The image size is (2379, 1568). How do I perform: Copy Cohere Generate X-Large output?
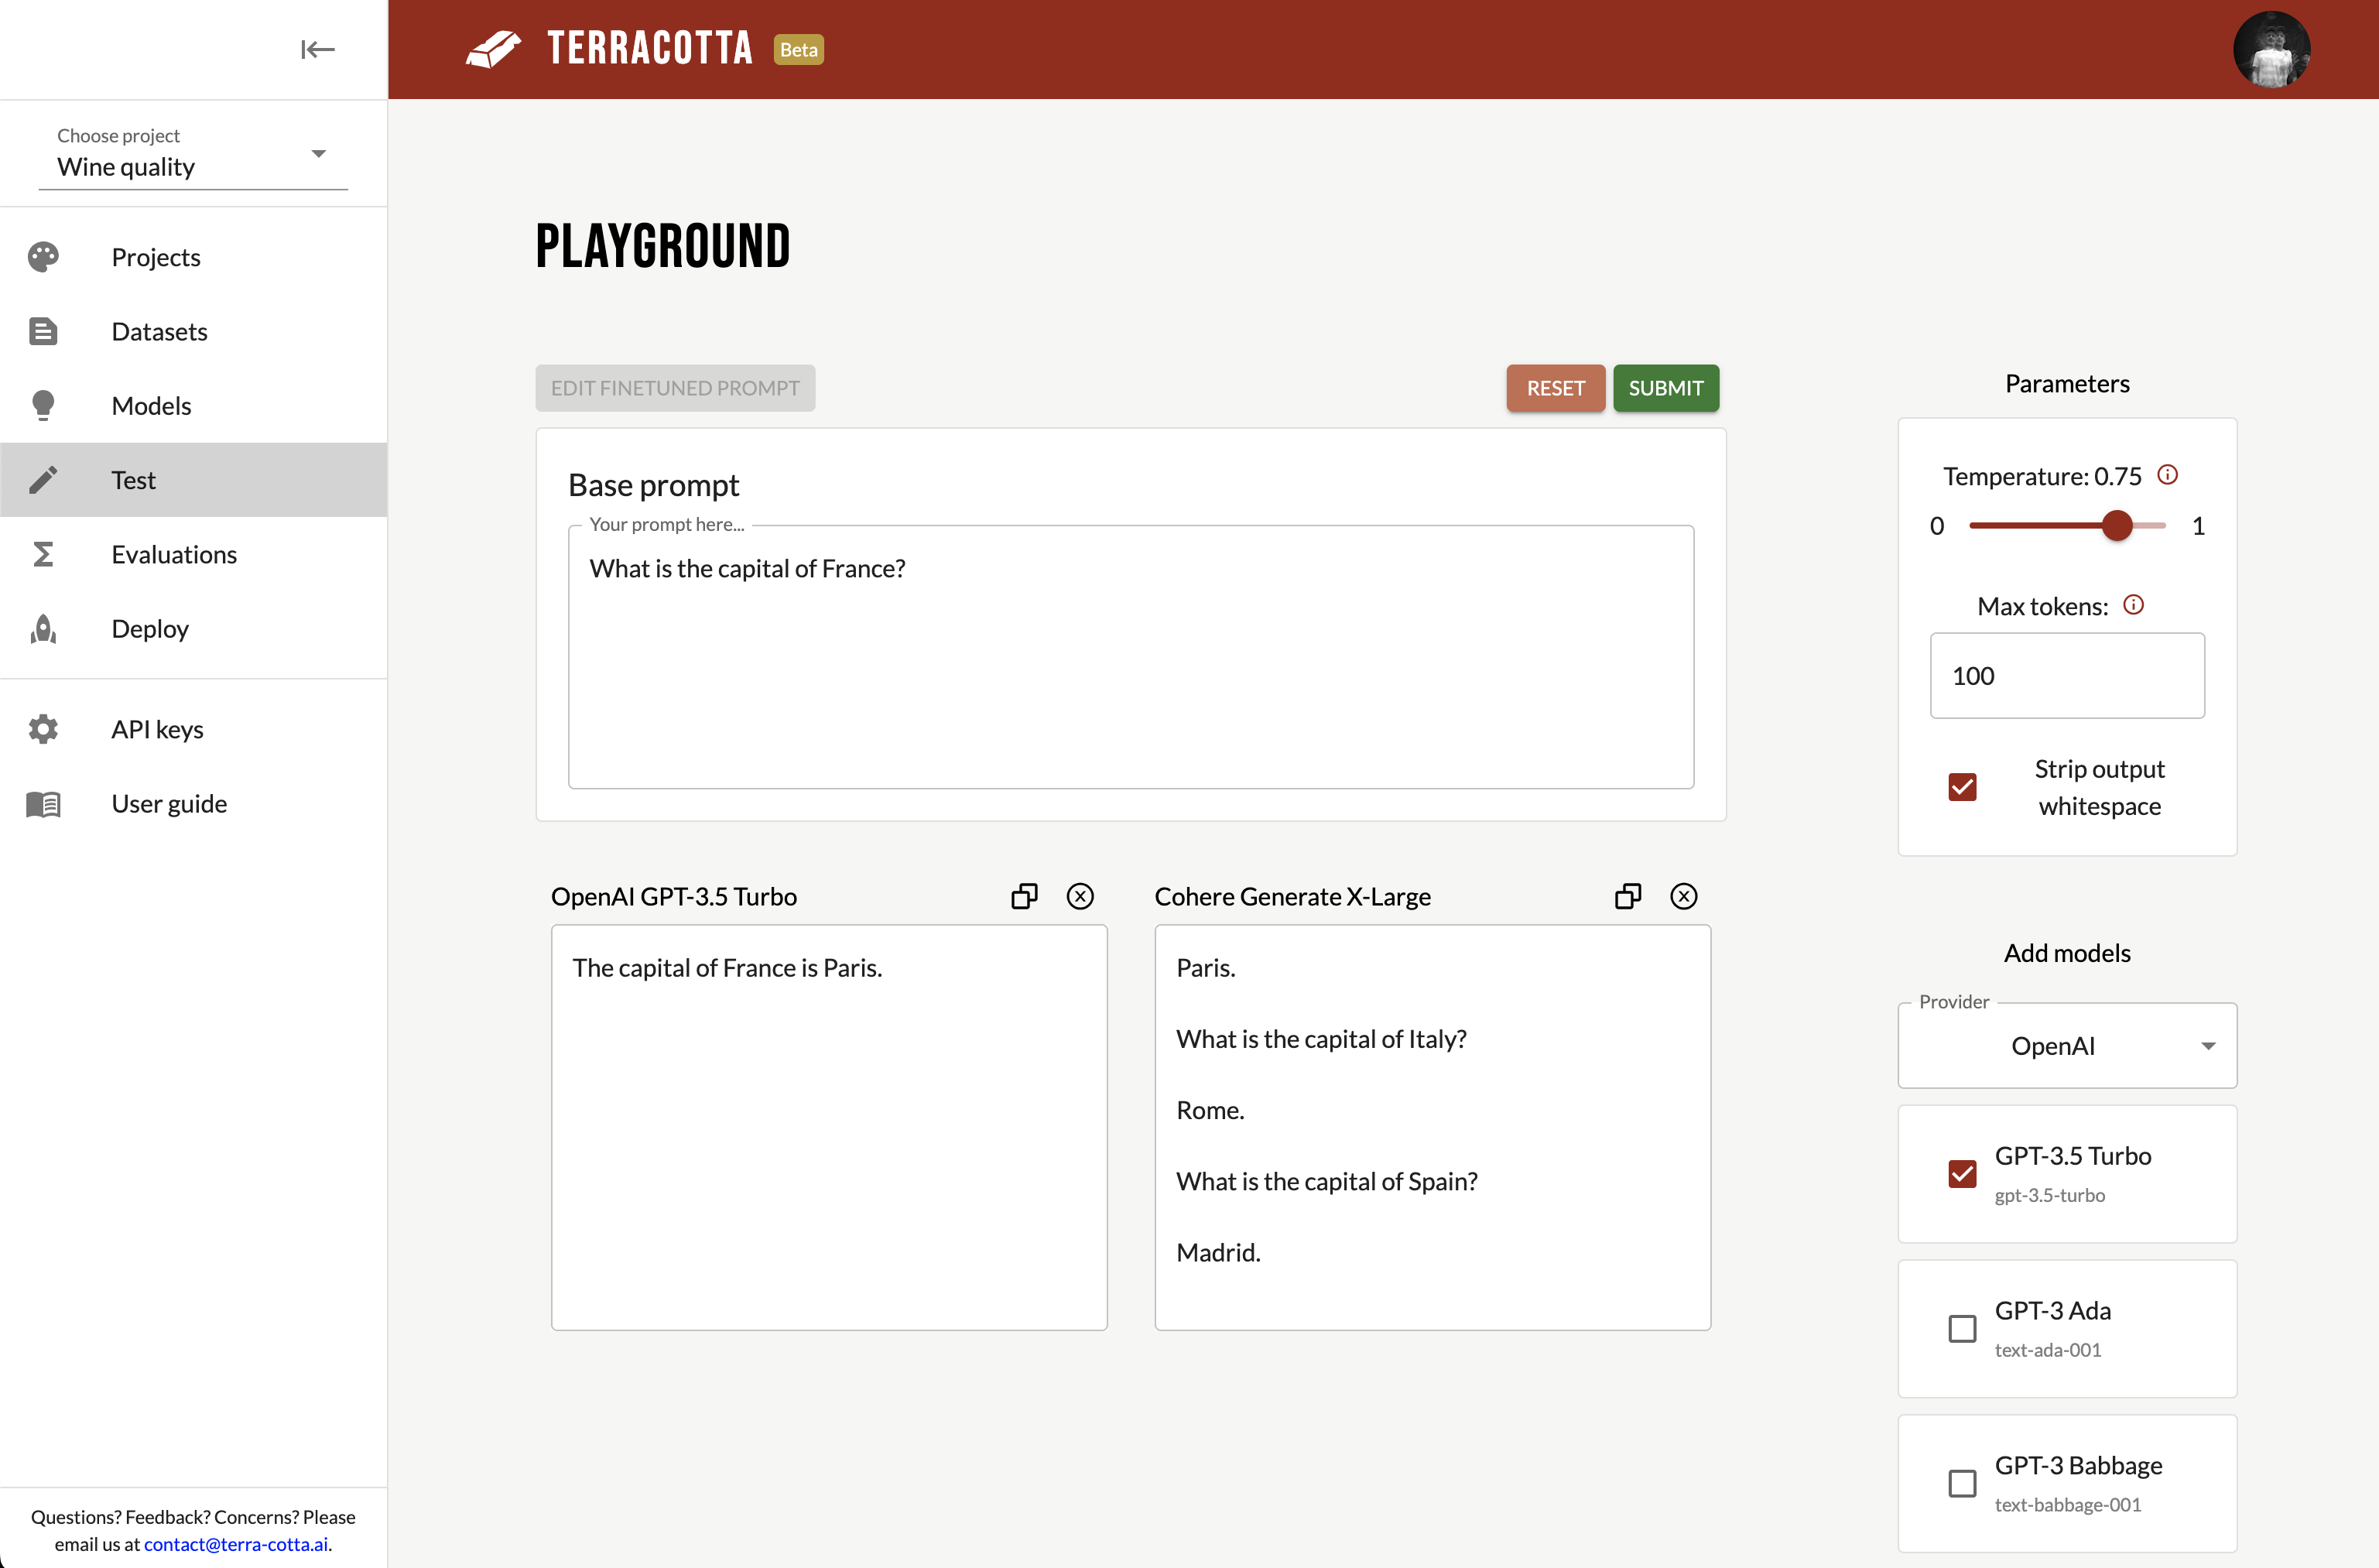click(x=1628, y=896)
